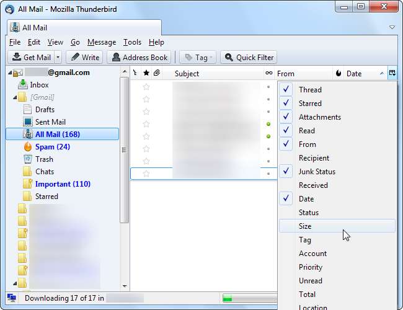Viewport: 403px width, 310px height.
Task: Uncheck the From column option
Action: (x=337, y=144)
